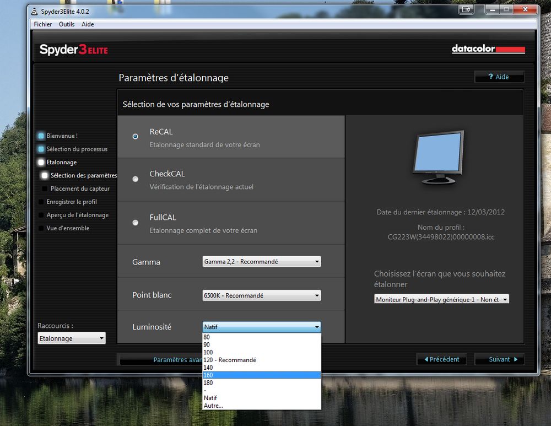551x426 pixels.
Task: Click the Sélection du processus step indicator
Action: tap(41, 149)
